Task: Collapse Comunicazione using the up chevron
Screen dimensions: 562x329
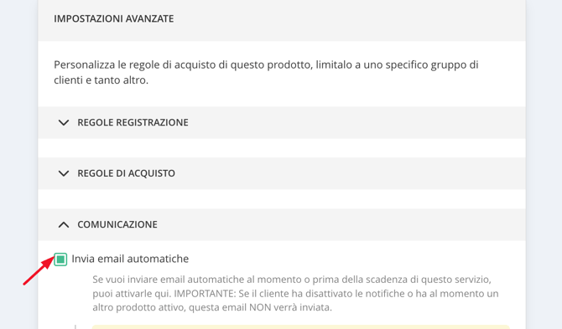Action: click(x=64, y=224)
